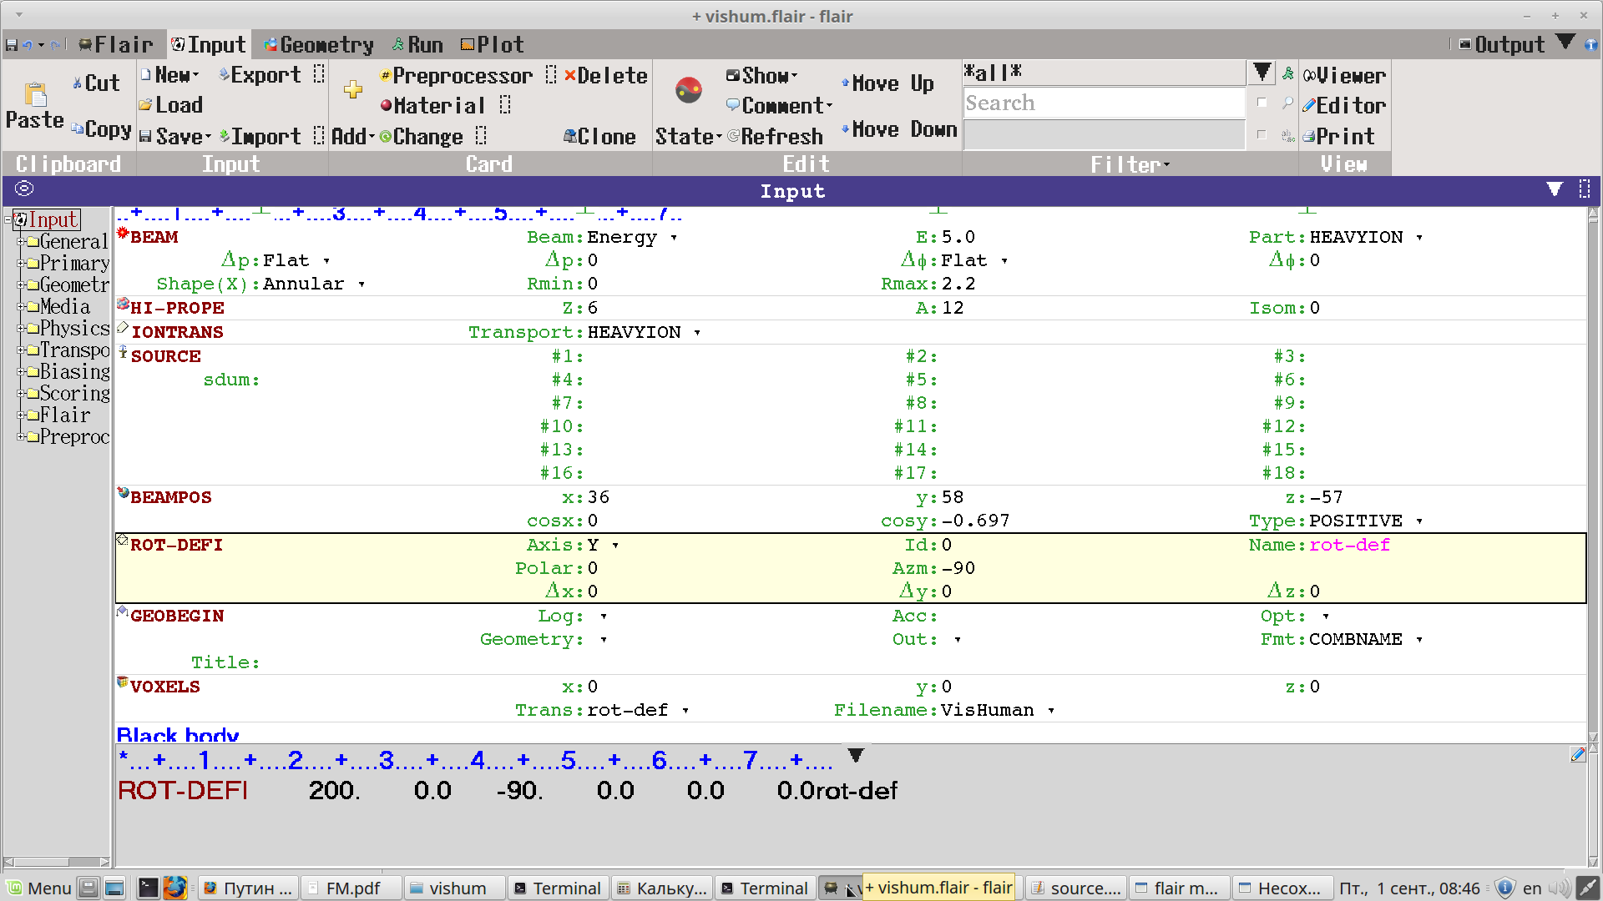Click the horizontal scrollbar under the tree
Image resolution: width=1603 pixels, height=901 pixels.
click(56, 862)
